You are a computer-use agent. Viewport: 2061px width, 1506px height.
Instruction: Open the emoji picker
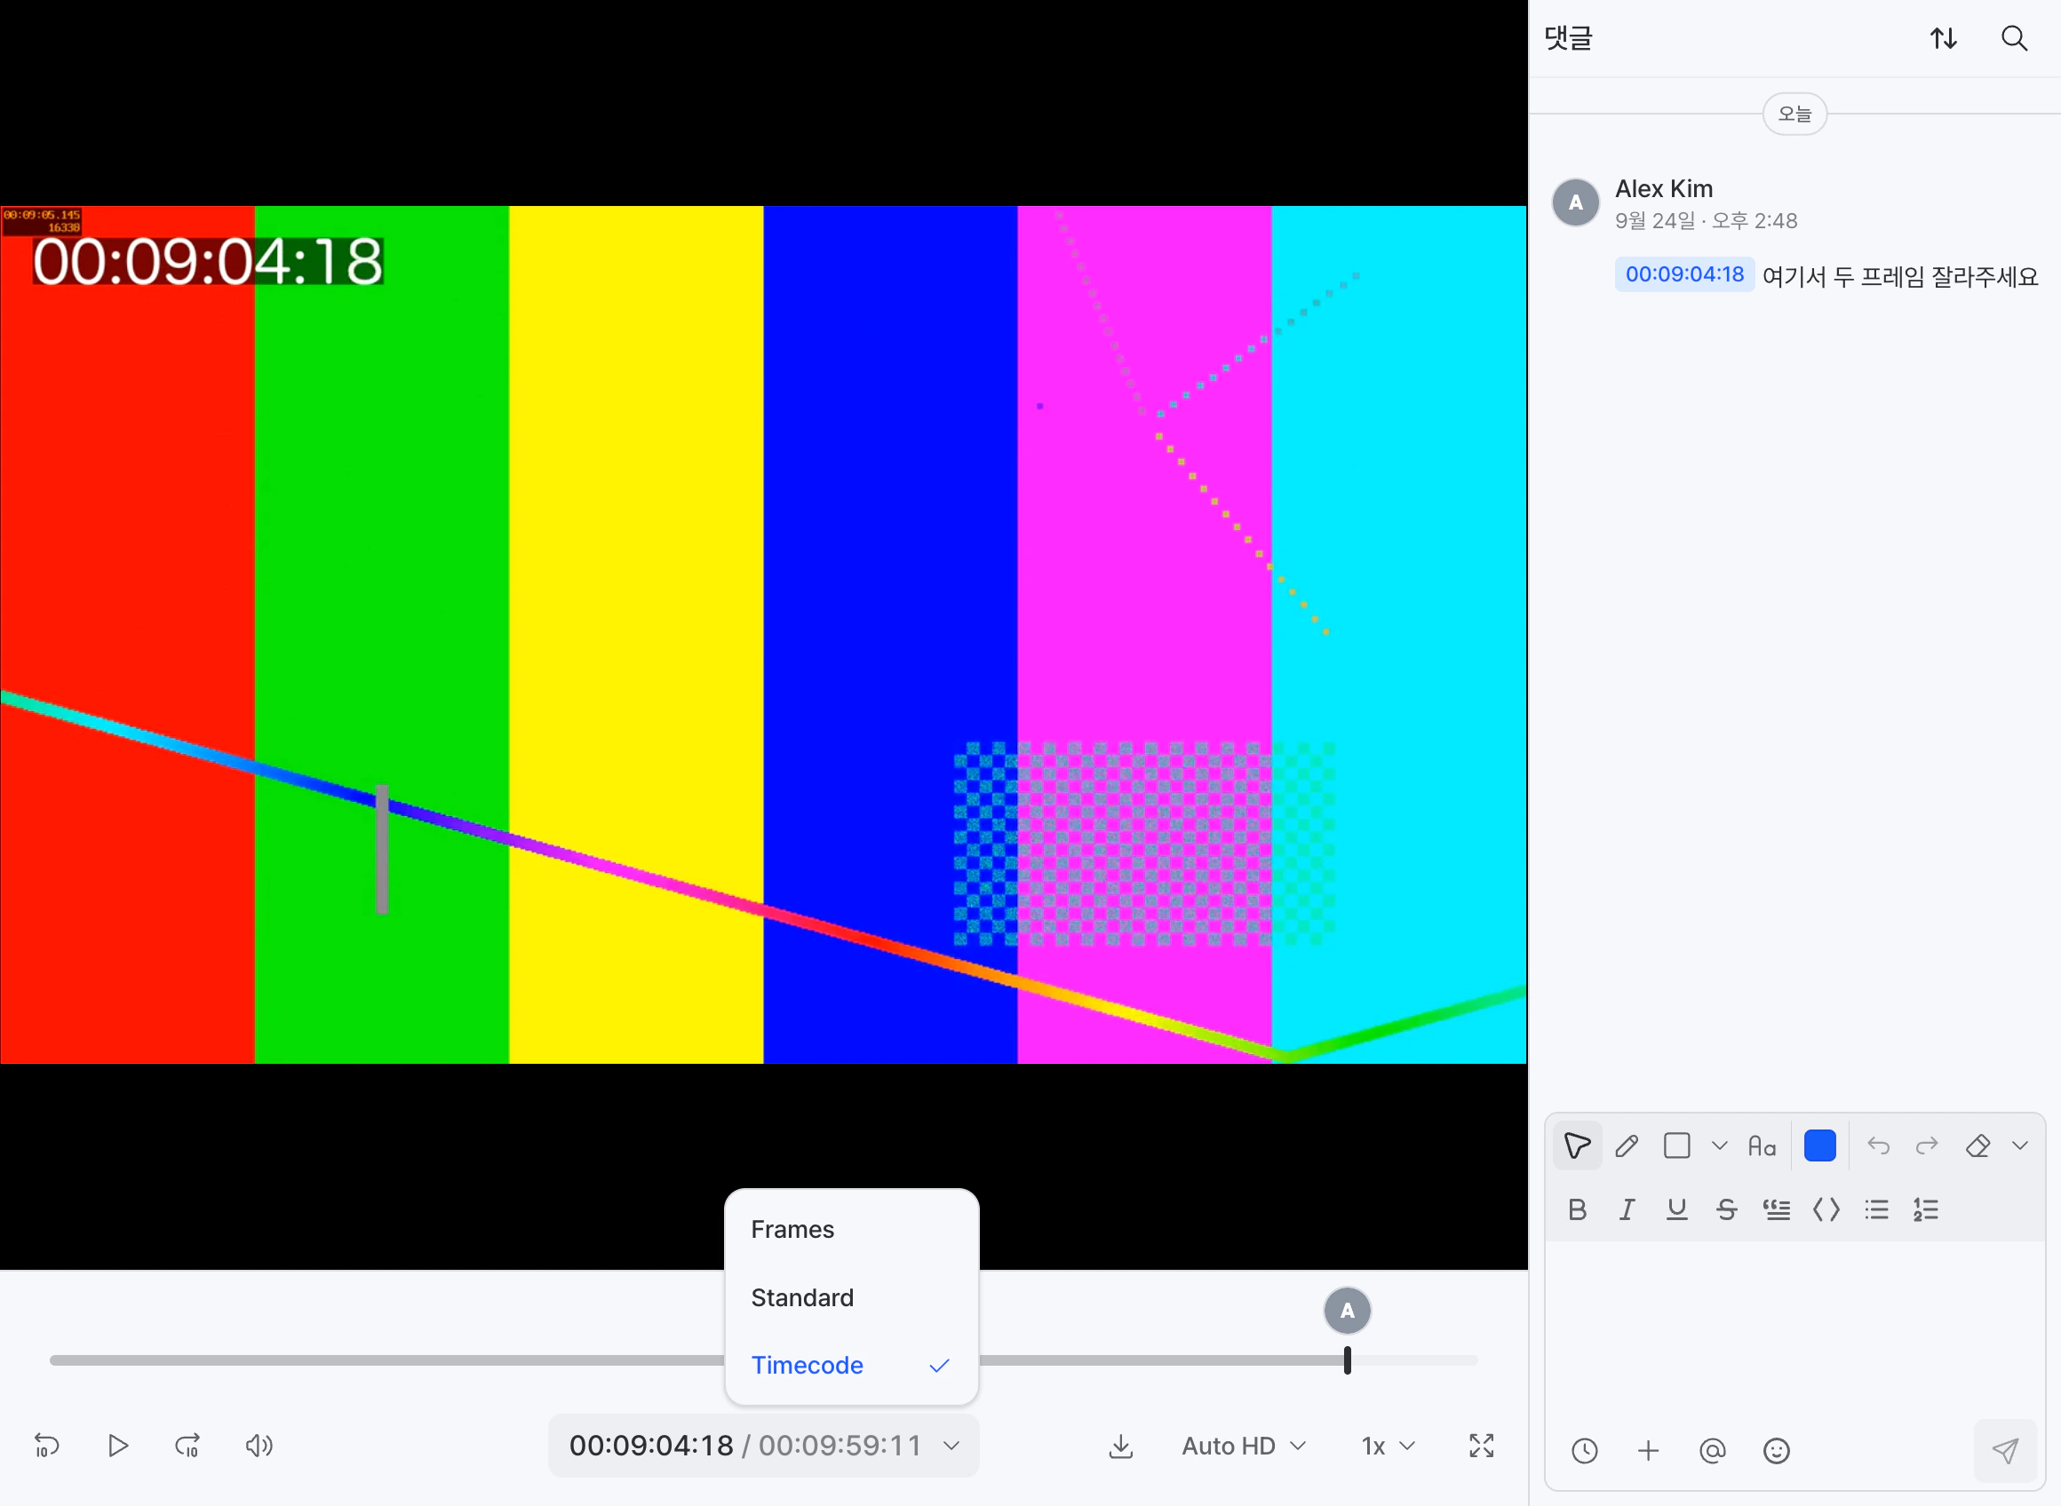[1777, 1450]
